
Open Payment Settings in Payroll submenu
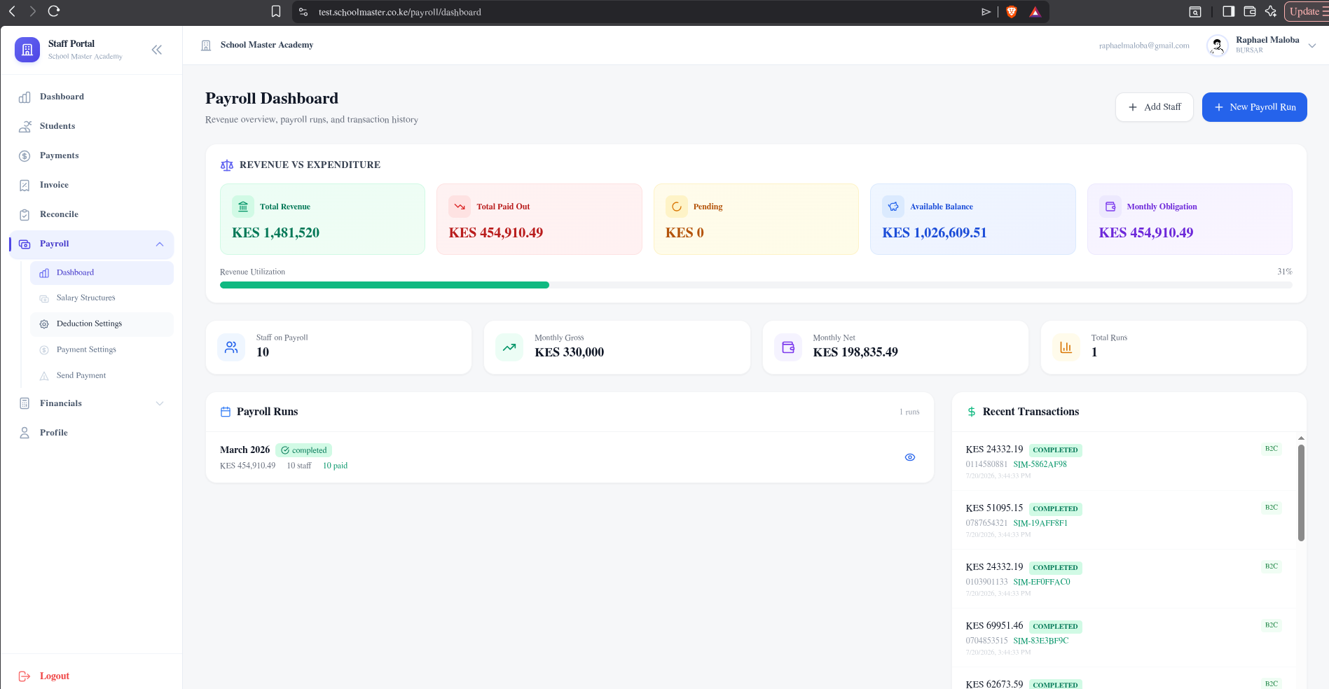click(x=102, y=350)
